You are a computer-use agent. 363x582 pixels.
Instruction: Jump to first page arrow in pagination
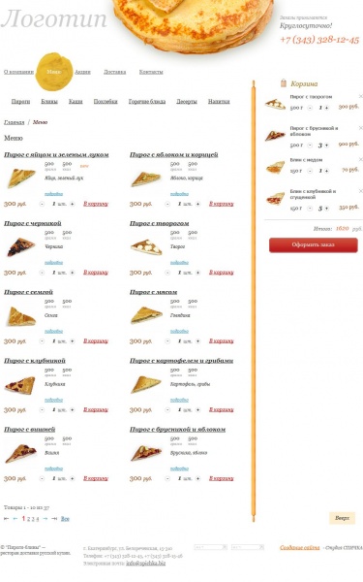coord(7,519)
